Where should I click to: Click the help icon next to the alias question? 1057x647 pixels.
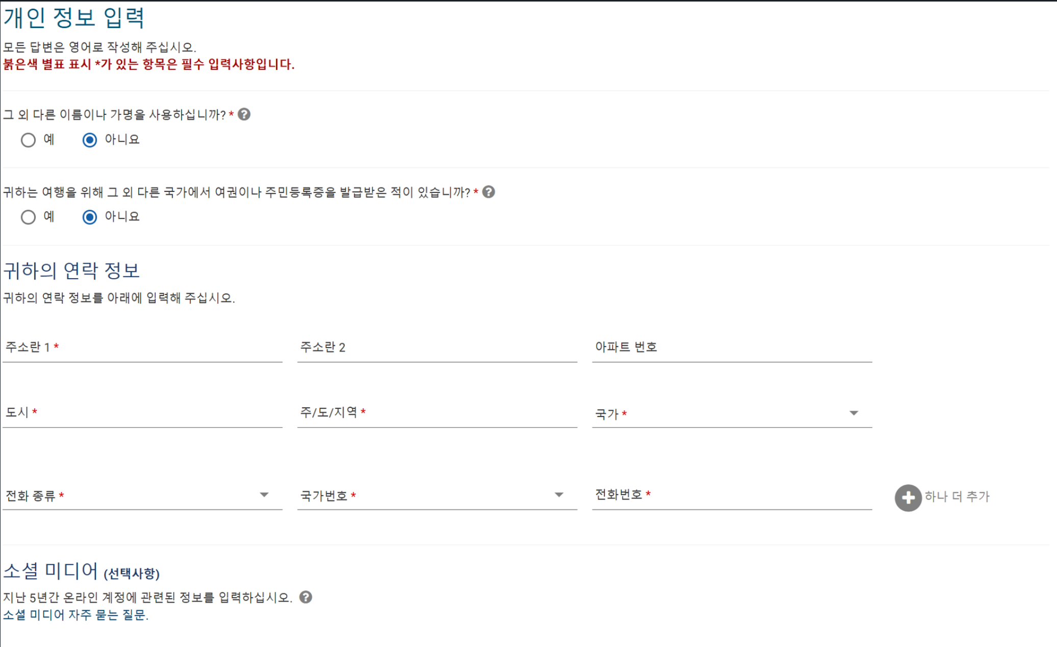pyautogui.click(x=244, y=115)
